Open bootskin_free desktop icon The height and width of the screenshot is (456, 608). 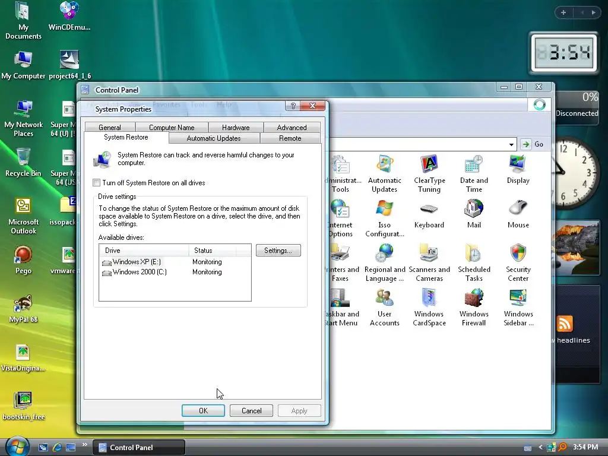coord(24,406)
